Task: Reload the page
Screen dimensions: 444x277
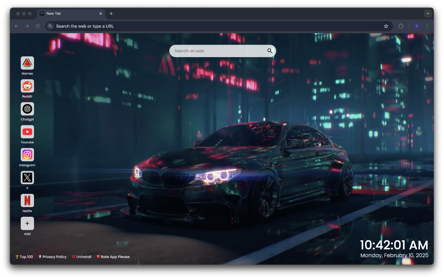Action: coord(37,26)
